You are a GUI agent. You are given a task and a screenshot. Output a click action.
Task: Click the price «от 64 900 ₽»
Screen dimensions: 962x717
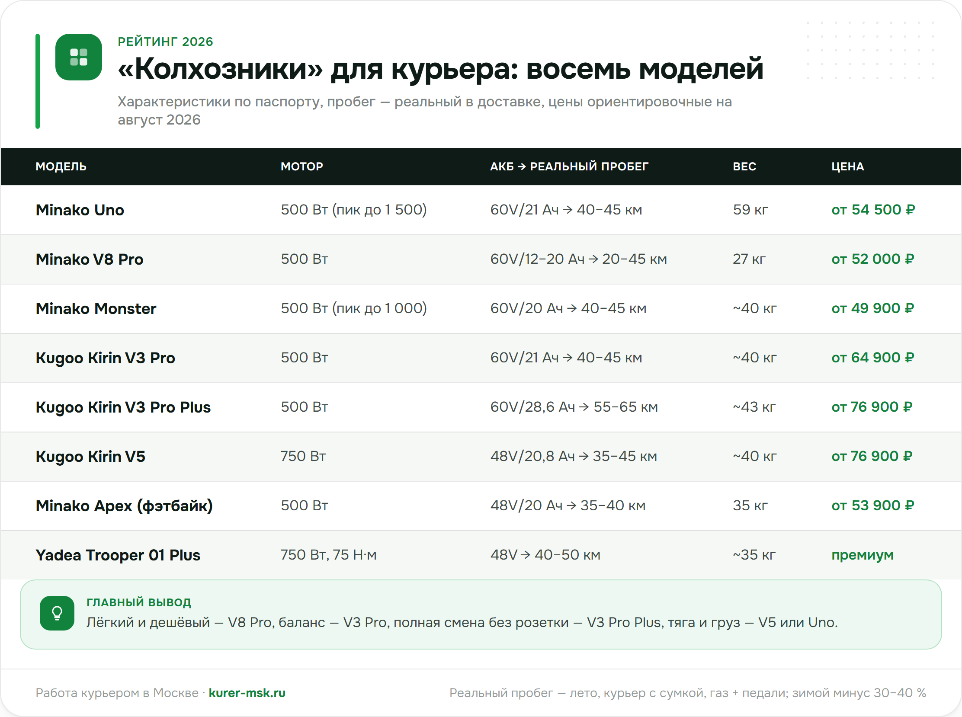point(872,358)
